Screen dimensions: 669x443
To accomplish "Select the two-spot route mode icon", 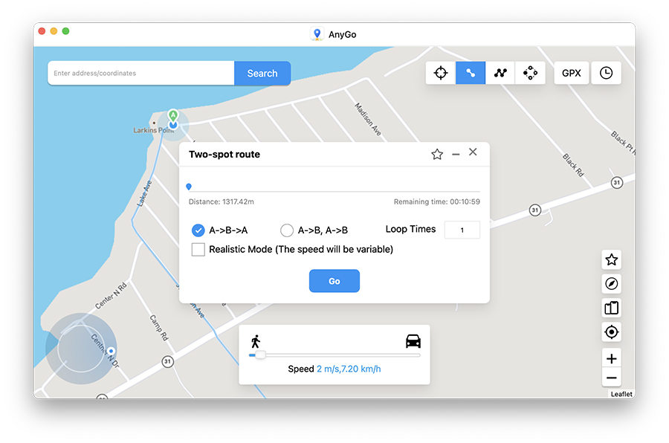I will [471, 73].
